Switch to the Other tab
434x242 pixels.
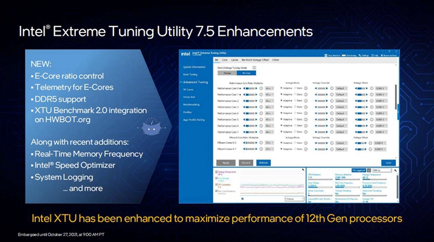point(275,60)
